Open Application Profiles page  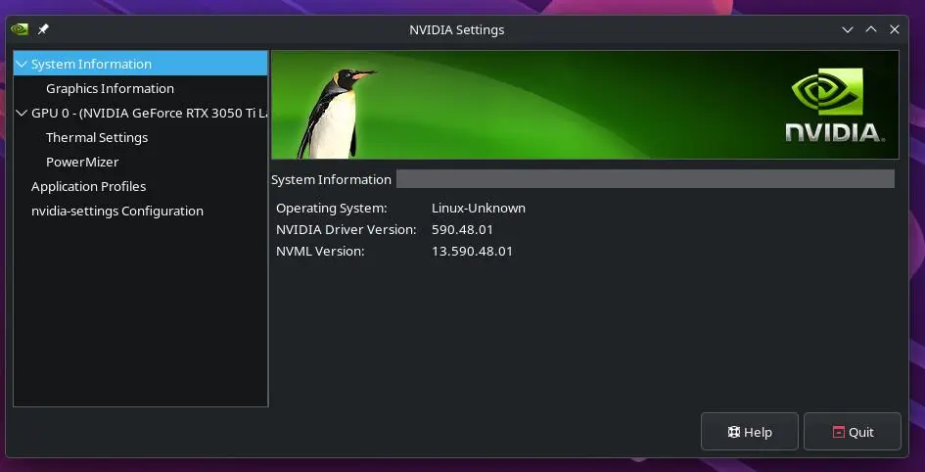point(88,186)
